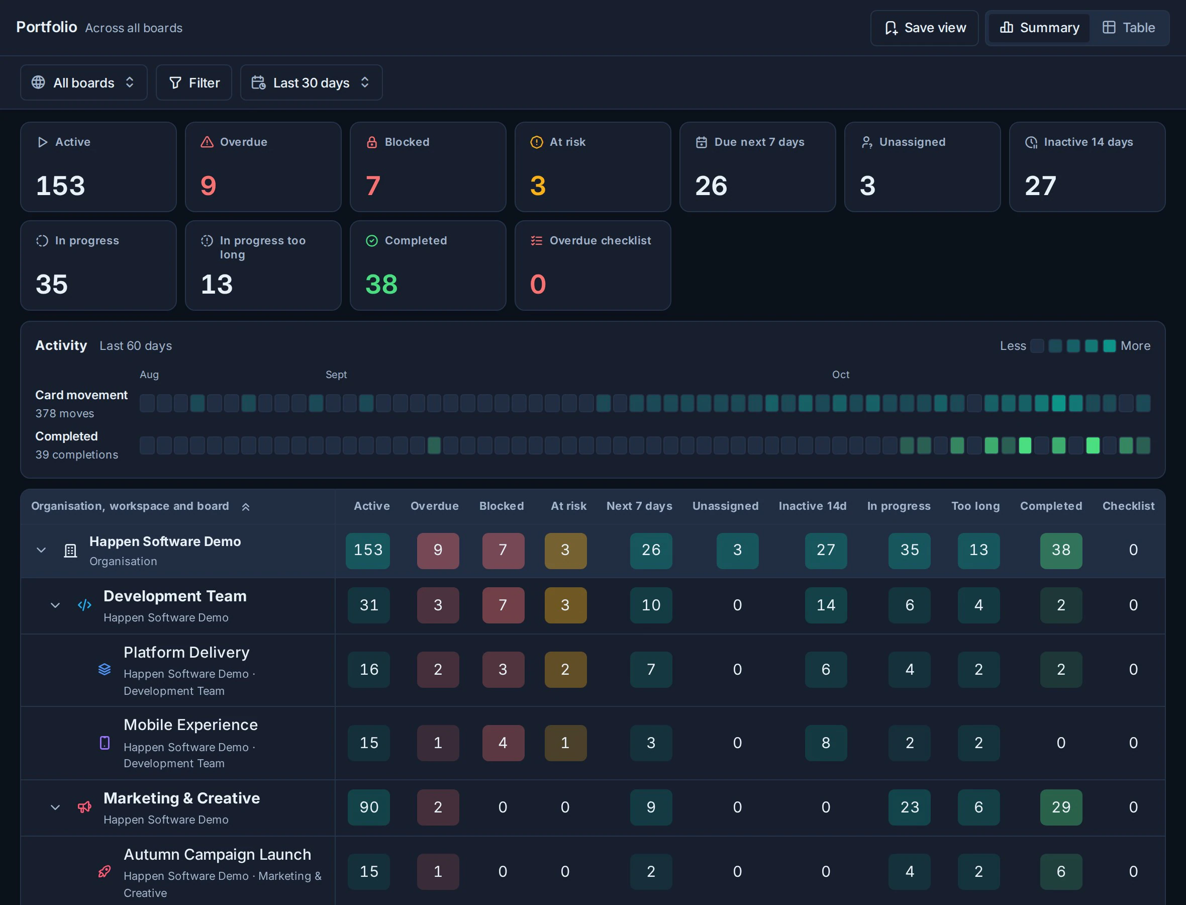Click the building icon for Happen Software Demo organisation
Viewport: 1186px width, 905px height.
coord(70,551)
